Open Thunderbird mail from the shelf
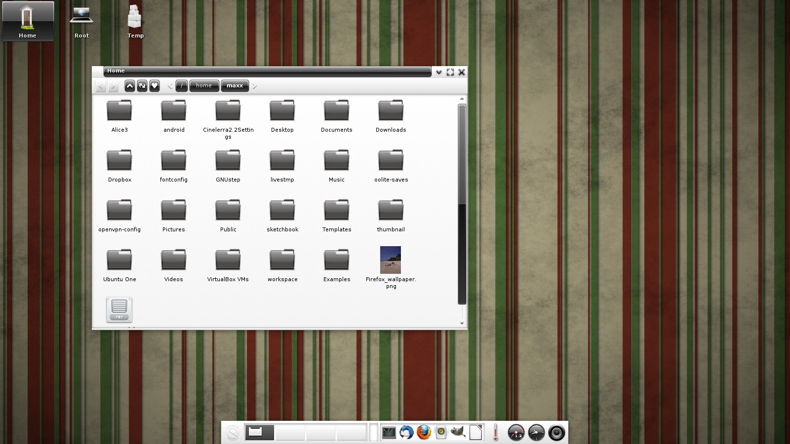The height and width of the screenshot is (444, 790). (x=406, y=433)
